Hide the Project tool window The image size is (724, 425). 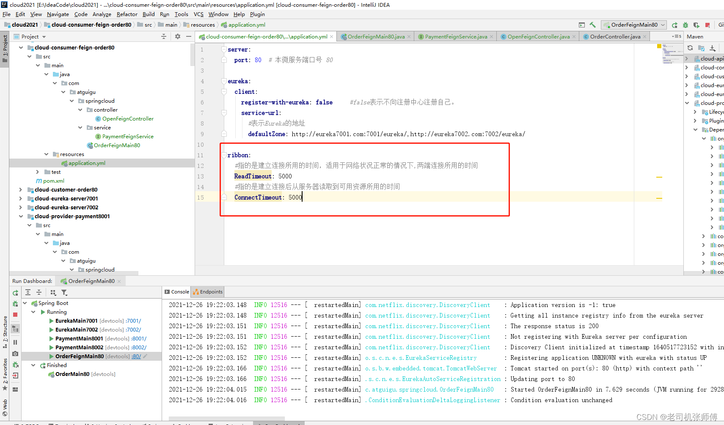[189, 36]
